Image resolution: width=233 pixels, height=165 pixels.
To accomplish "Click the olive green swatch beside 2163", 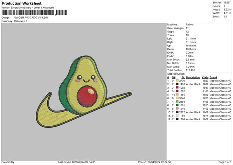I will tap(177, 102).
